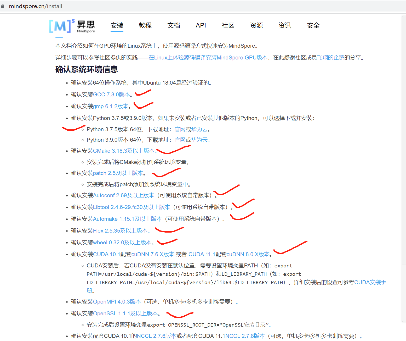Open the API nav tab
Screen dimensions: 406x341
201,25
